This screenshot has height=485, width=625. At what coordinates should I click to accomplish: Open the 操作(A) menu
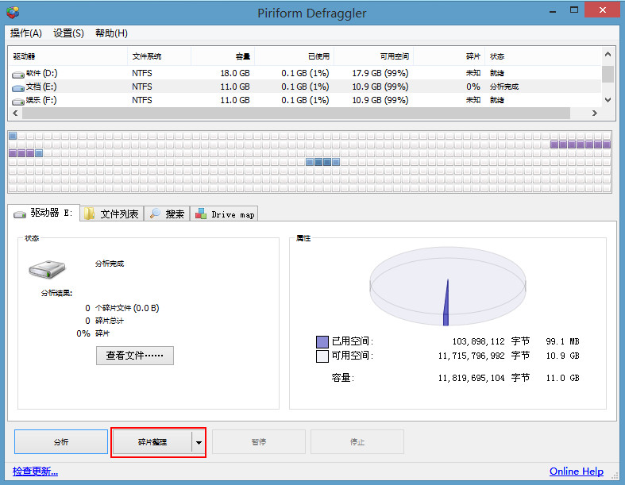pyautogui.click(x=26, y=33)
